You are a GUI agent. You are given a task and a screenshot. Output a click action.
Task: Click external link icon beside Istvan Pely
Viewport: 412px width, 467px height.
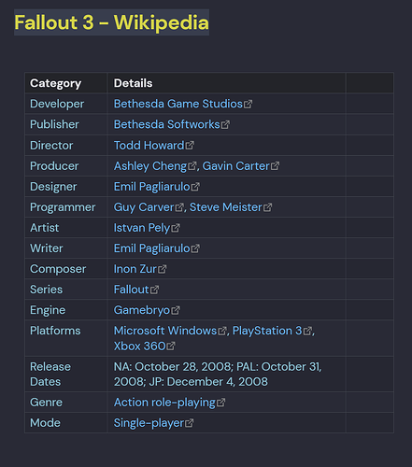point(176,228)
